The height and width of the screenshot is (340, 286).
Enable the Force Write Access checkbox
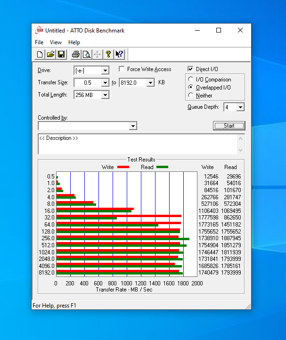point(122,69)
